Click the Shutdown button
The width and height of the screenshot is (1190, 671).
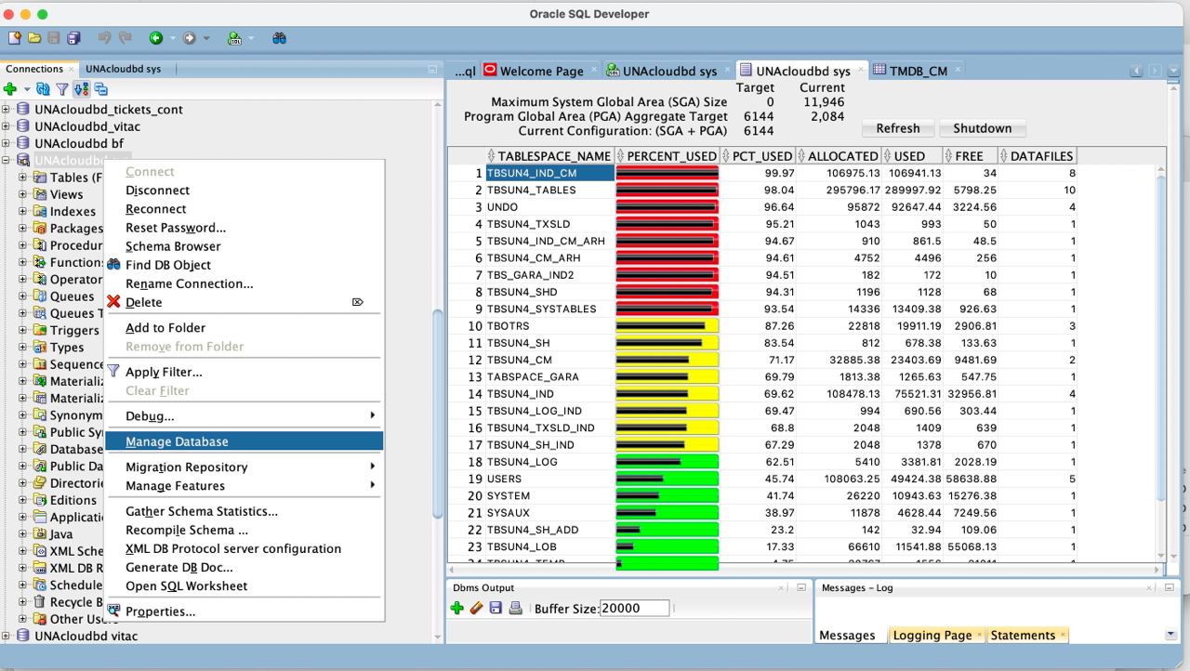[982, 128]
